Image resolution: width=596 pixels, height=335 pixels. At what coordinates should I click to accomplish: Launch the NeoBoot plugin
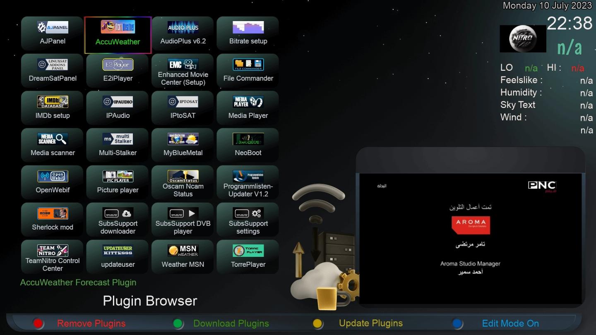coord(248,145)
